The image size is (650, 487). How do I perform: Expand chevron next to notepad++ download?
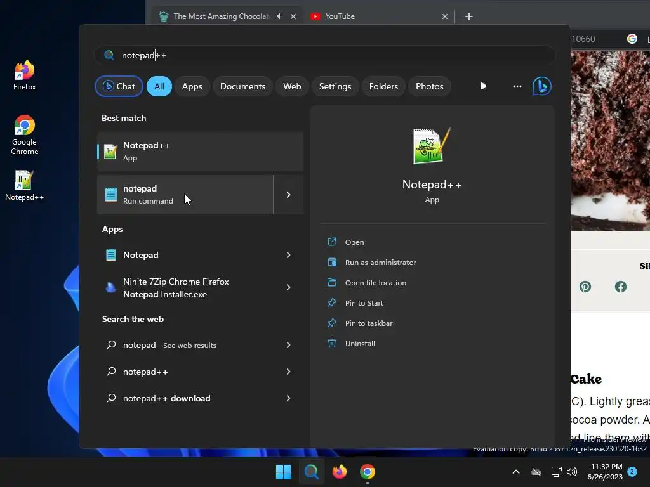[x=289, y=398]
